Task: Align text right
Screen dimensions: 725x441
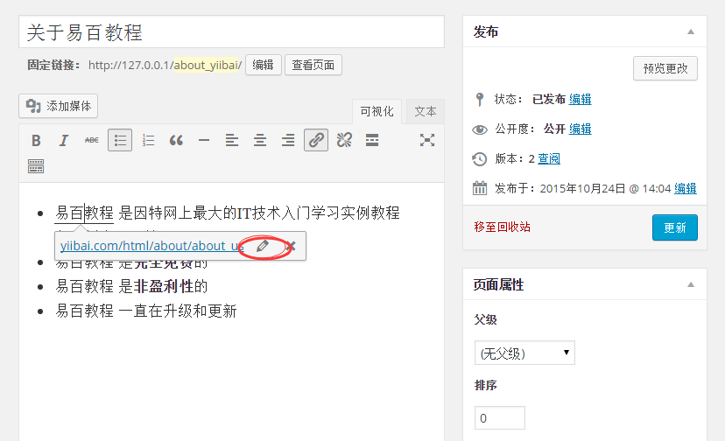Action: point(287,140)
